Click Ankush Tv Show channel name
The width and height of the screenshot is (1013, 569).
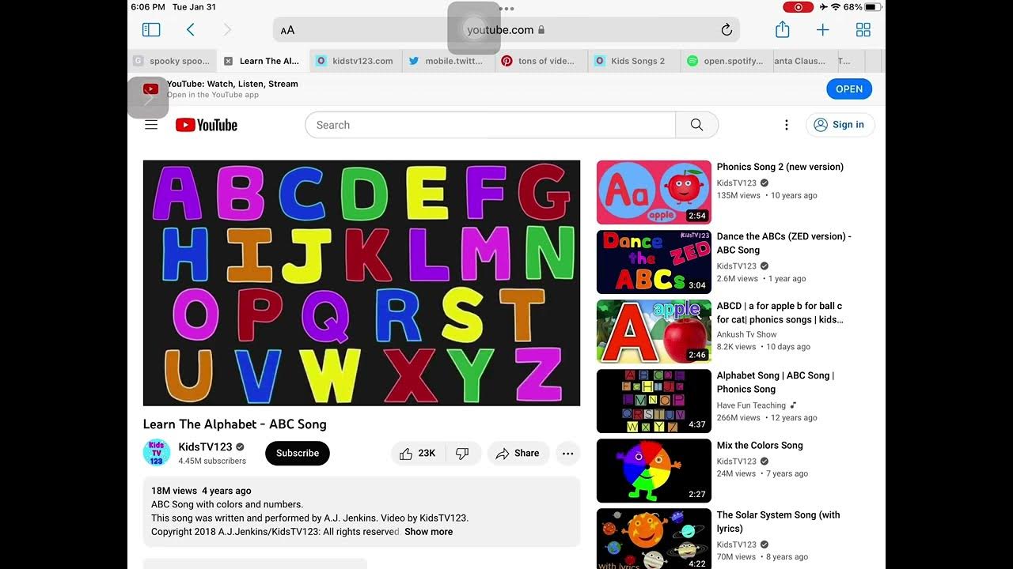[747, 335]
